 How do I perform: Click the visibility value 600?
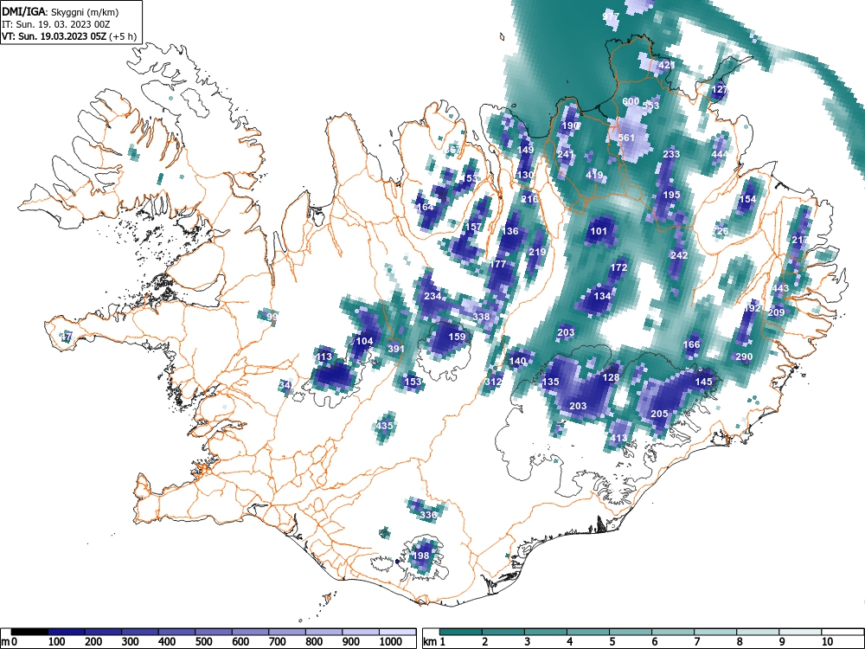coord(631,101)
